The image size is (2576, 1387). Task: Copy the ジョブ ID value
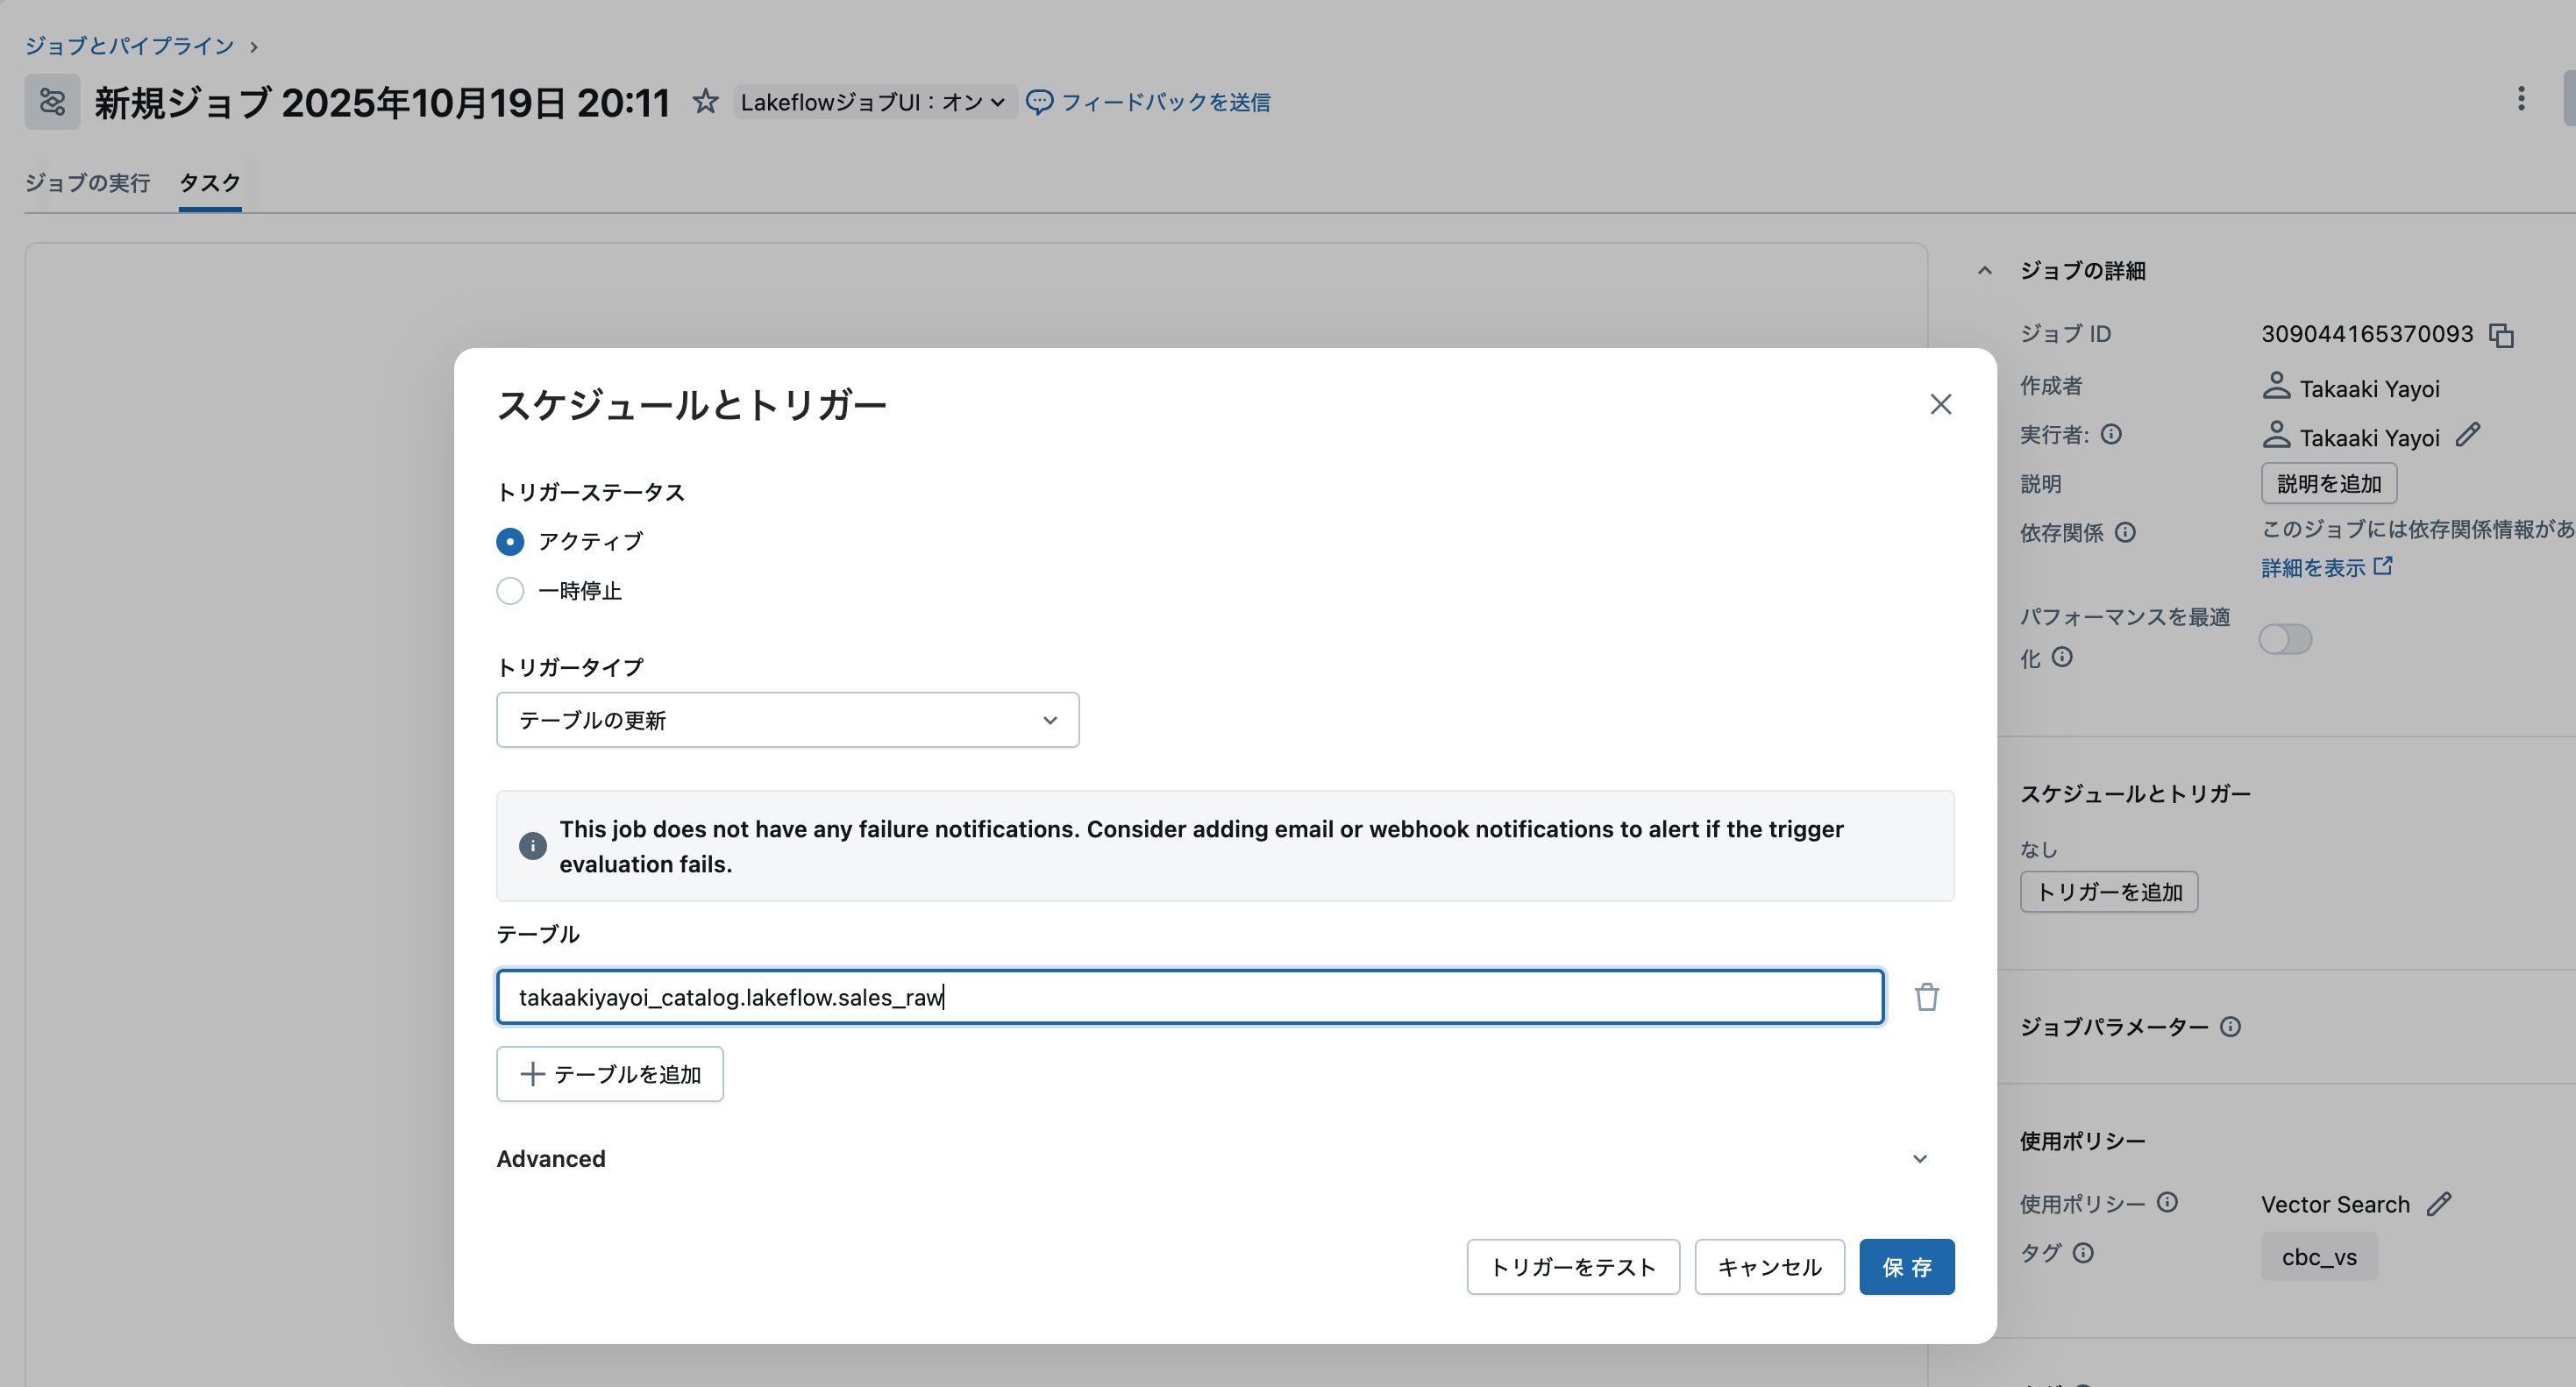click(x=2504, y=334)
